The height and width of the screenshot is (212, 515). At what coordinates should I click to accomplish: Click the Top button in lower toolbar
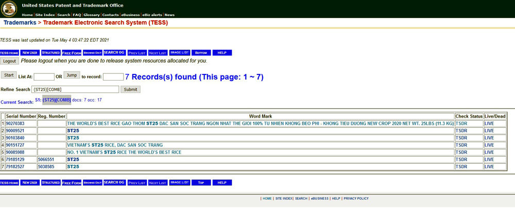coord(201,183)
